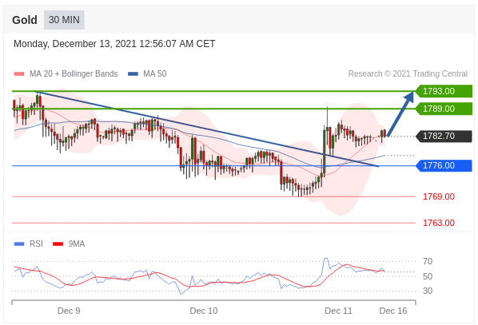Viewport: 478px width, 325px height.
Task: Click the Dec 11 date axis label
Action: (338, 311)
